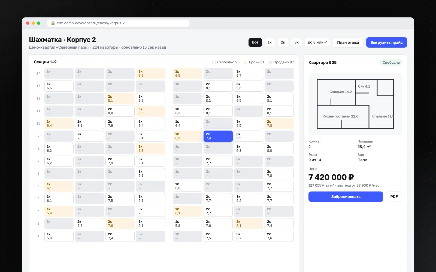Select the 'Все' filter chip
Image resolution: width=436 pixels, height=272 pixels.
255,42
